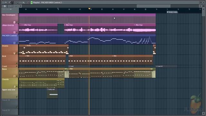This screenshot has height=116, width=206.
Task: Open the Crash clip menu
Action: pyautogui.click(x=69, y=66)
